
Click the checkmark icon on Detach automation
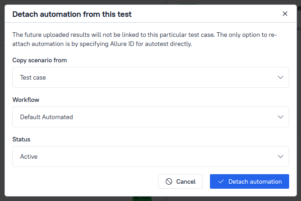221,181
